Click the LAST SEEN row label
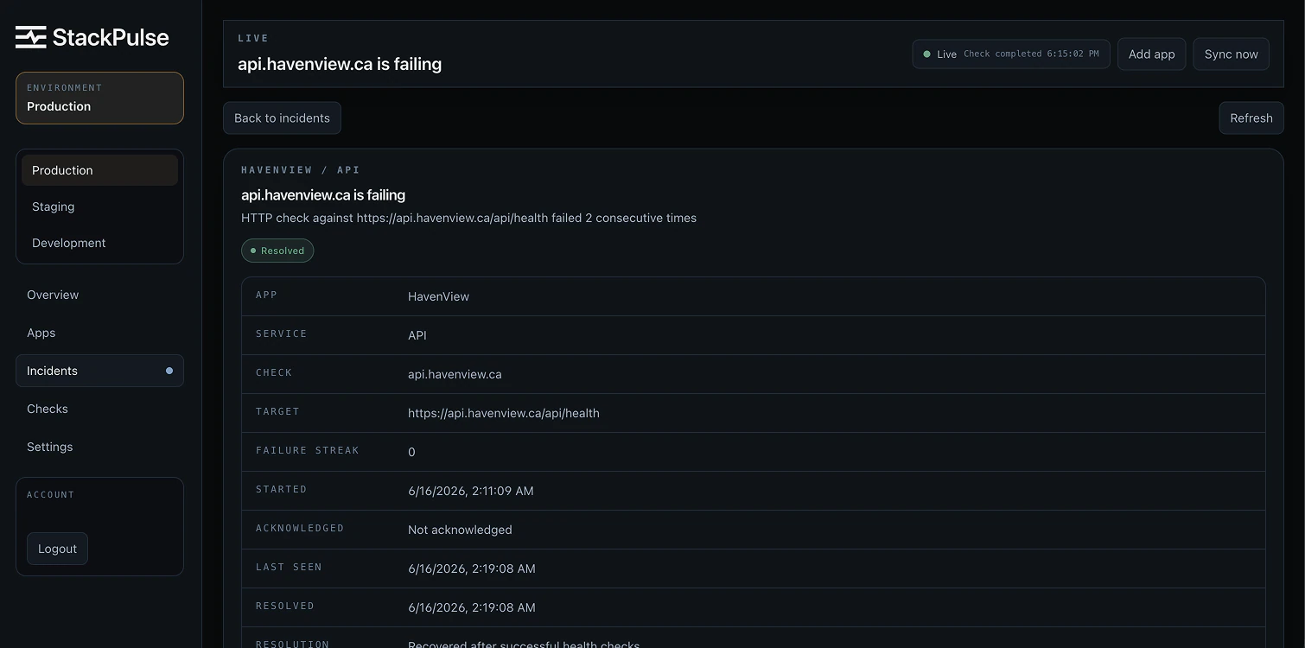Viewport: 1305px width, 648px height. pyautogui.click(x=289, y=567)
